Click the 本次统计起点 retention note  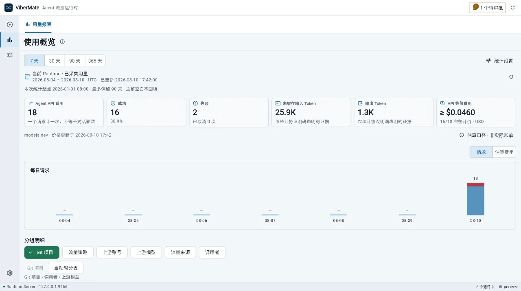tap(91, 89)
